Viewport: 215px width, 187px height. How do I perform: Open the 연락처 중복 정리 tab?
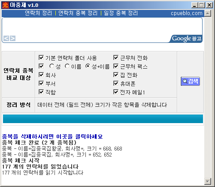pos(78,13)
